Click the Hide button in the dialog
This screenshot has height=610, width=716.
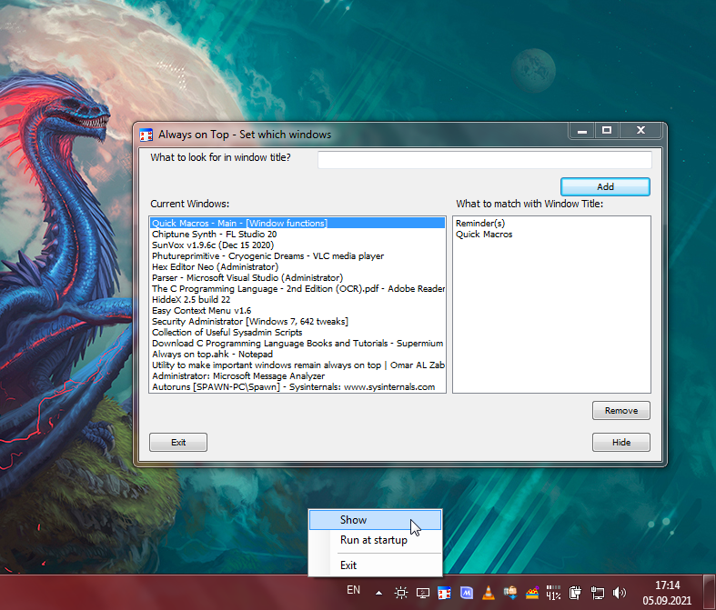coord(620,443)
